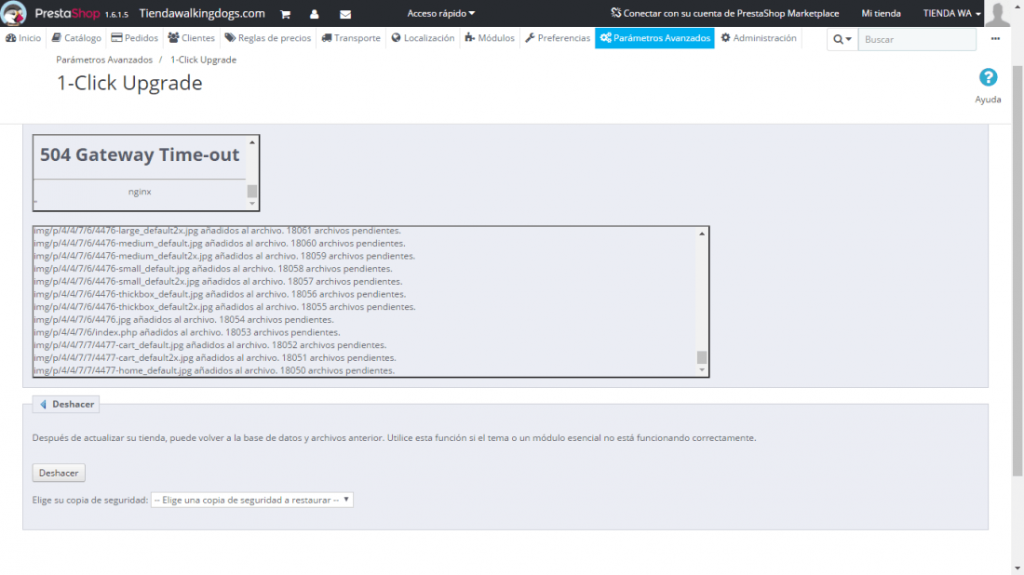Click the 1-Click Upgrade page title
Viewport: 1024px width, 575px height.
click(x=129, y=83)
